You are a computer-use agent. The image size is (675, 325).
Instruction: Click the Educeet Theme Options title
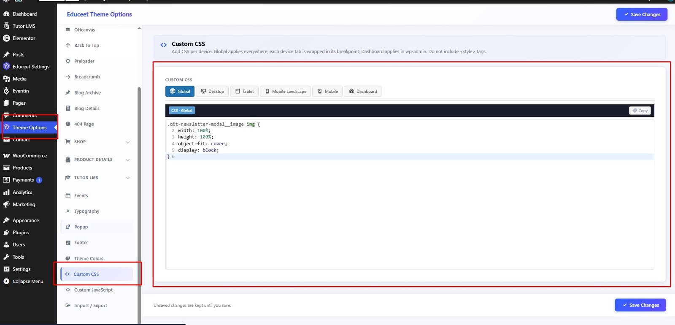click(99, 14)
